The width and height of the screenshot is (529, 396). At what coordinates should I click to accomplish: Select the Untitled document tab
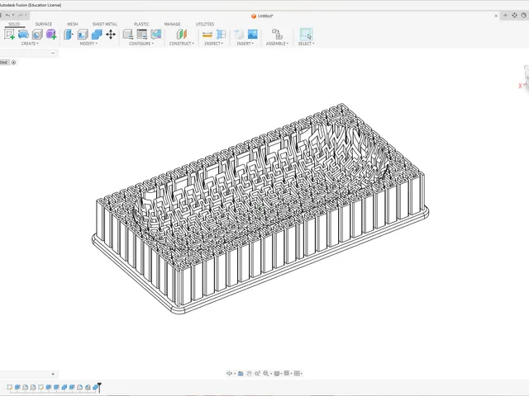click(262, 16)
